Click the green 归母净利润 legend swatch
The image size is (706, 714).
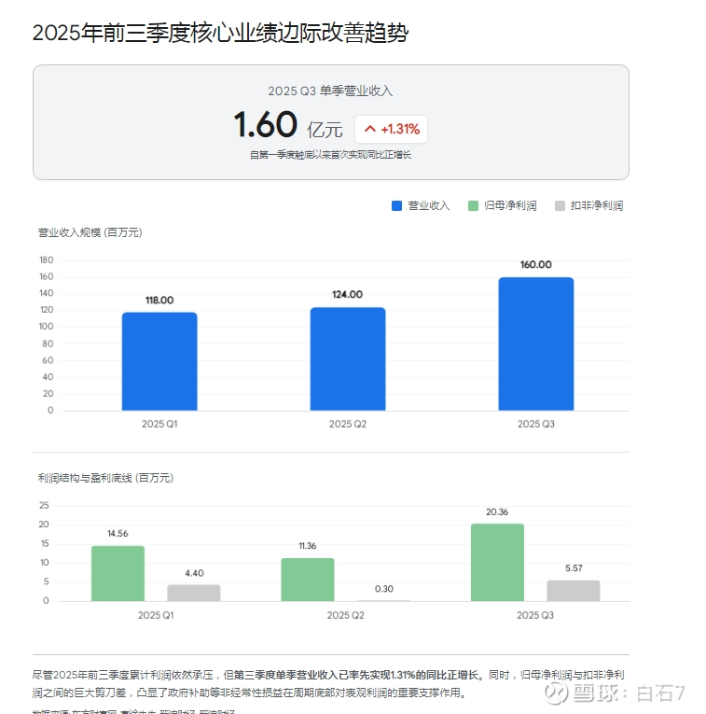(473, 206)
